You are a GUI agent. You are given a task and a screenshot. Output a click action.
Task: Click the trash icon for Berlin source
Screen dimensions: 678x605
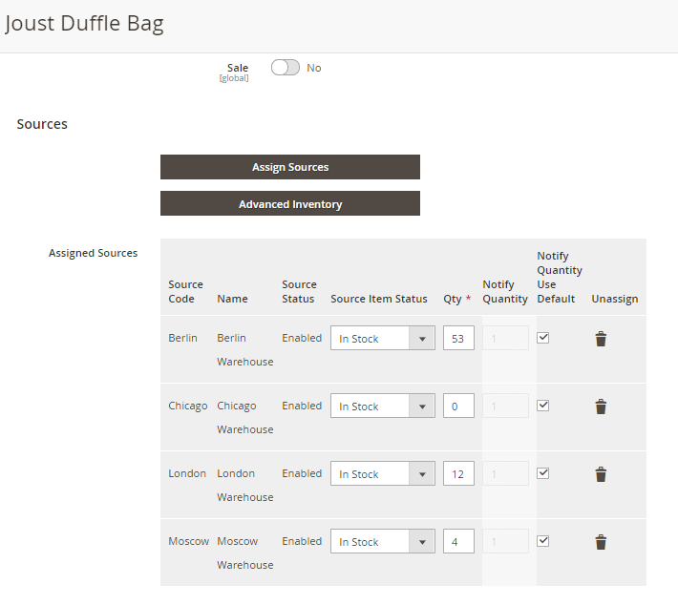[601, 339]
